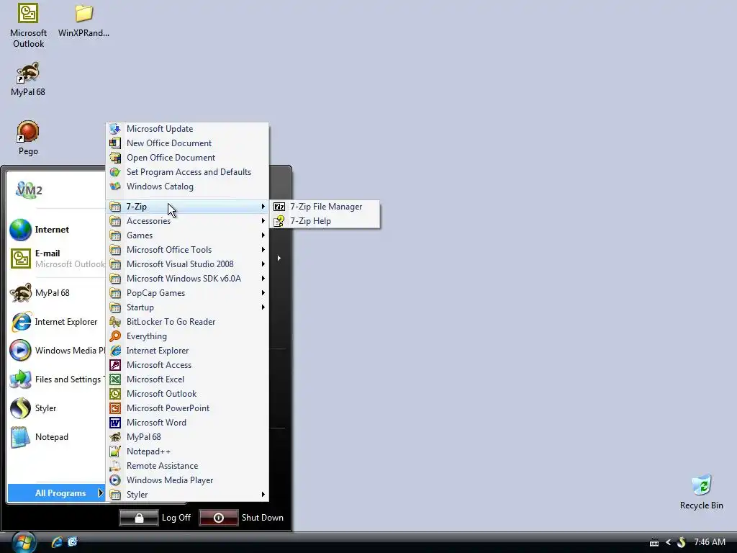Click arrow on Start menu right pane

point(279,258)
